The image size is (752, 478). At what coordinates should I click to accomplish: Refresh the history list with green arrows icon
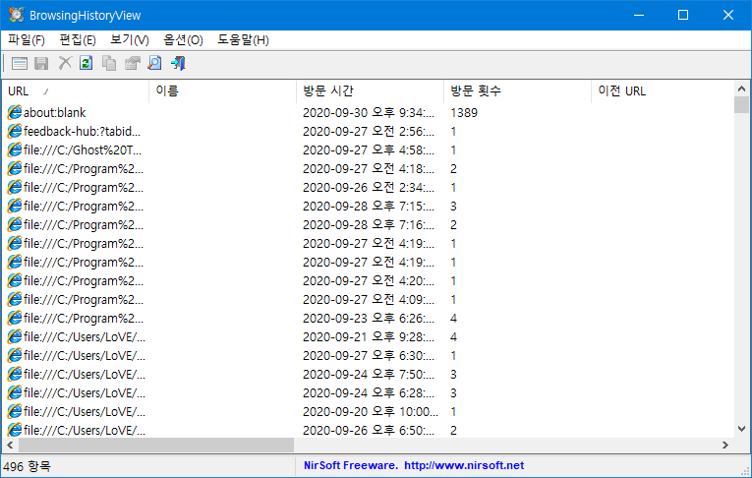[x=87, y=63]
